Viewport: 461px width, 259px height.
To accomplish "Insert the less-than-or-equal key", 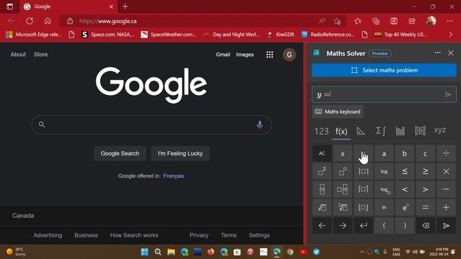I will pyautogui.click(x=405, y=171).
